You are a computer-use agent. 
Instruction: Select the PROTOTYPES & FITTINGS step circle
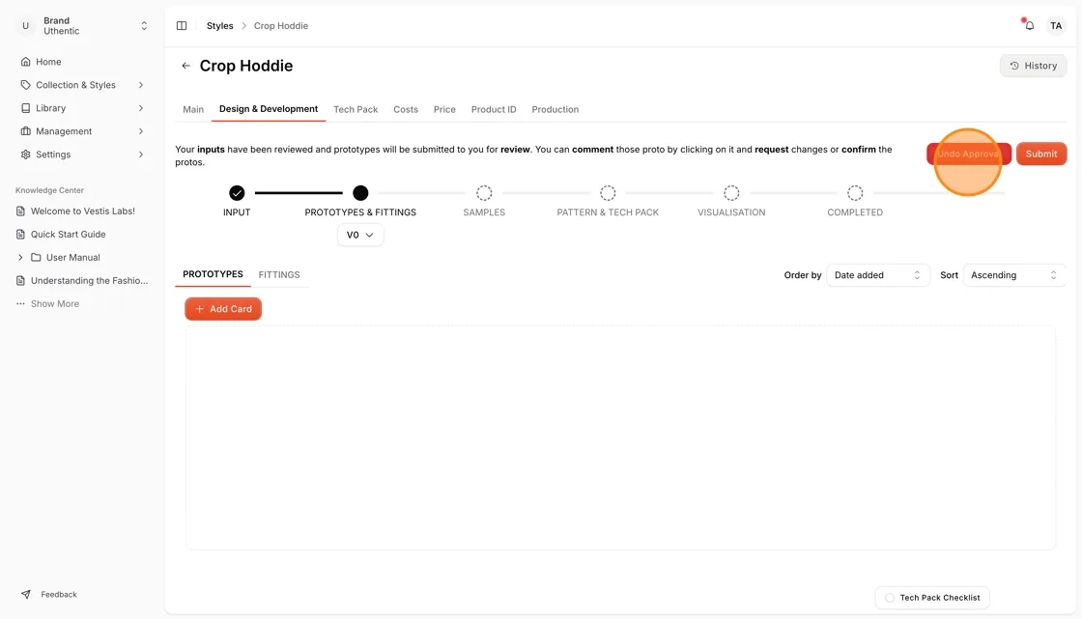[x=360, y=192]
